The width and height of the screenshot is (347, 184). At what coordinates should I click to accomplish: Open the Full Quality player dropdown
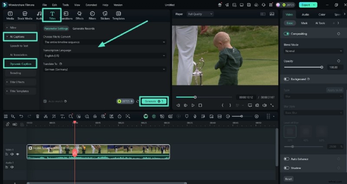(200, 14)
